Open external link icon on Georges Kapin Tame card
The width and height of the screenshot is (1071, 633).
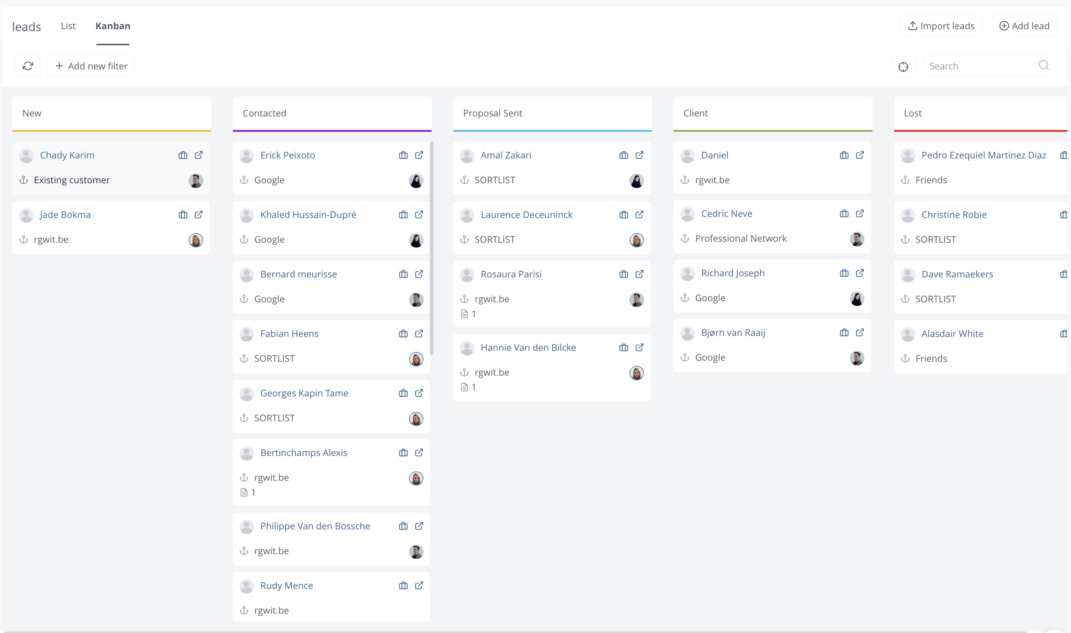pos(419,393)
